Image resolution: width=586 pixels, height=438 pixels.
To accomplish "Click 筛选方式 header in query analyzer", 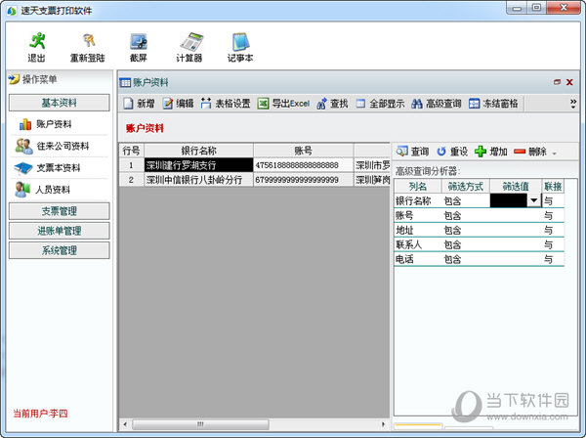I will tap(466, 187).
